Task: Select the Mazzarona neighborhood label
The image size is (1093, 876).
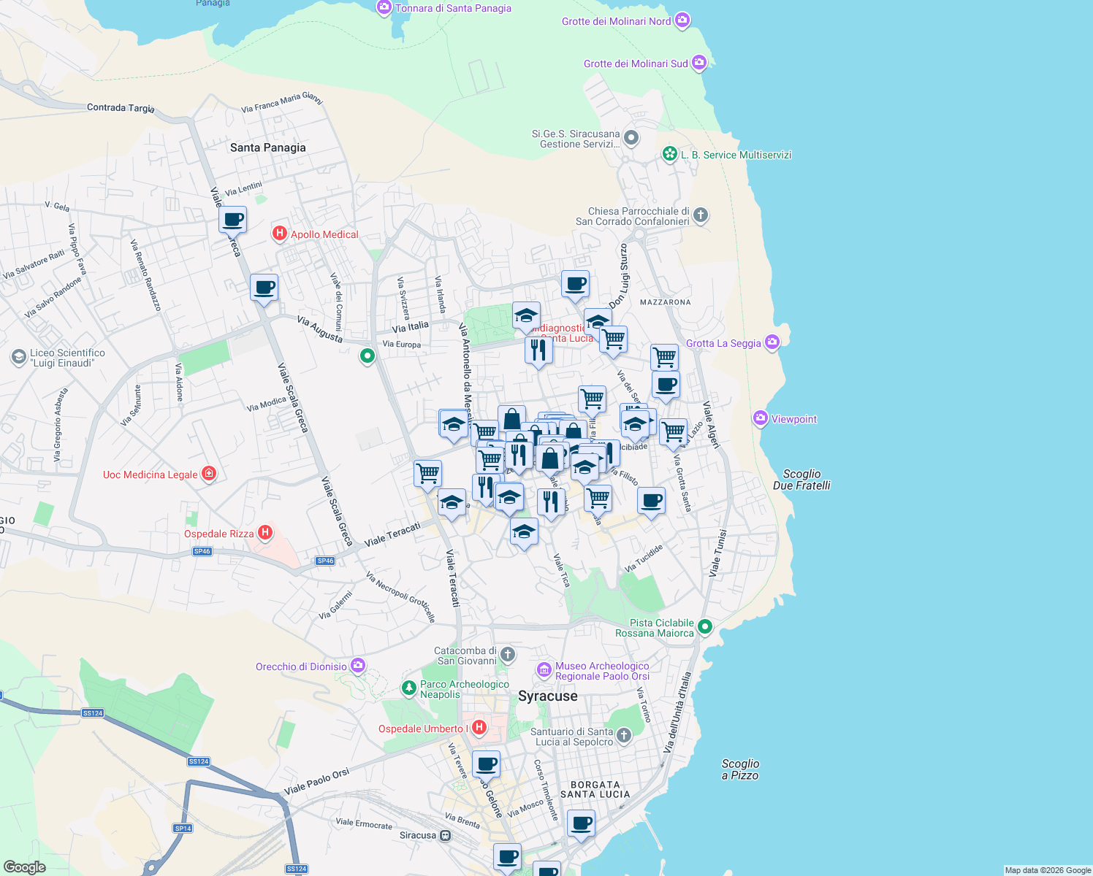Action: click(665, 301)
